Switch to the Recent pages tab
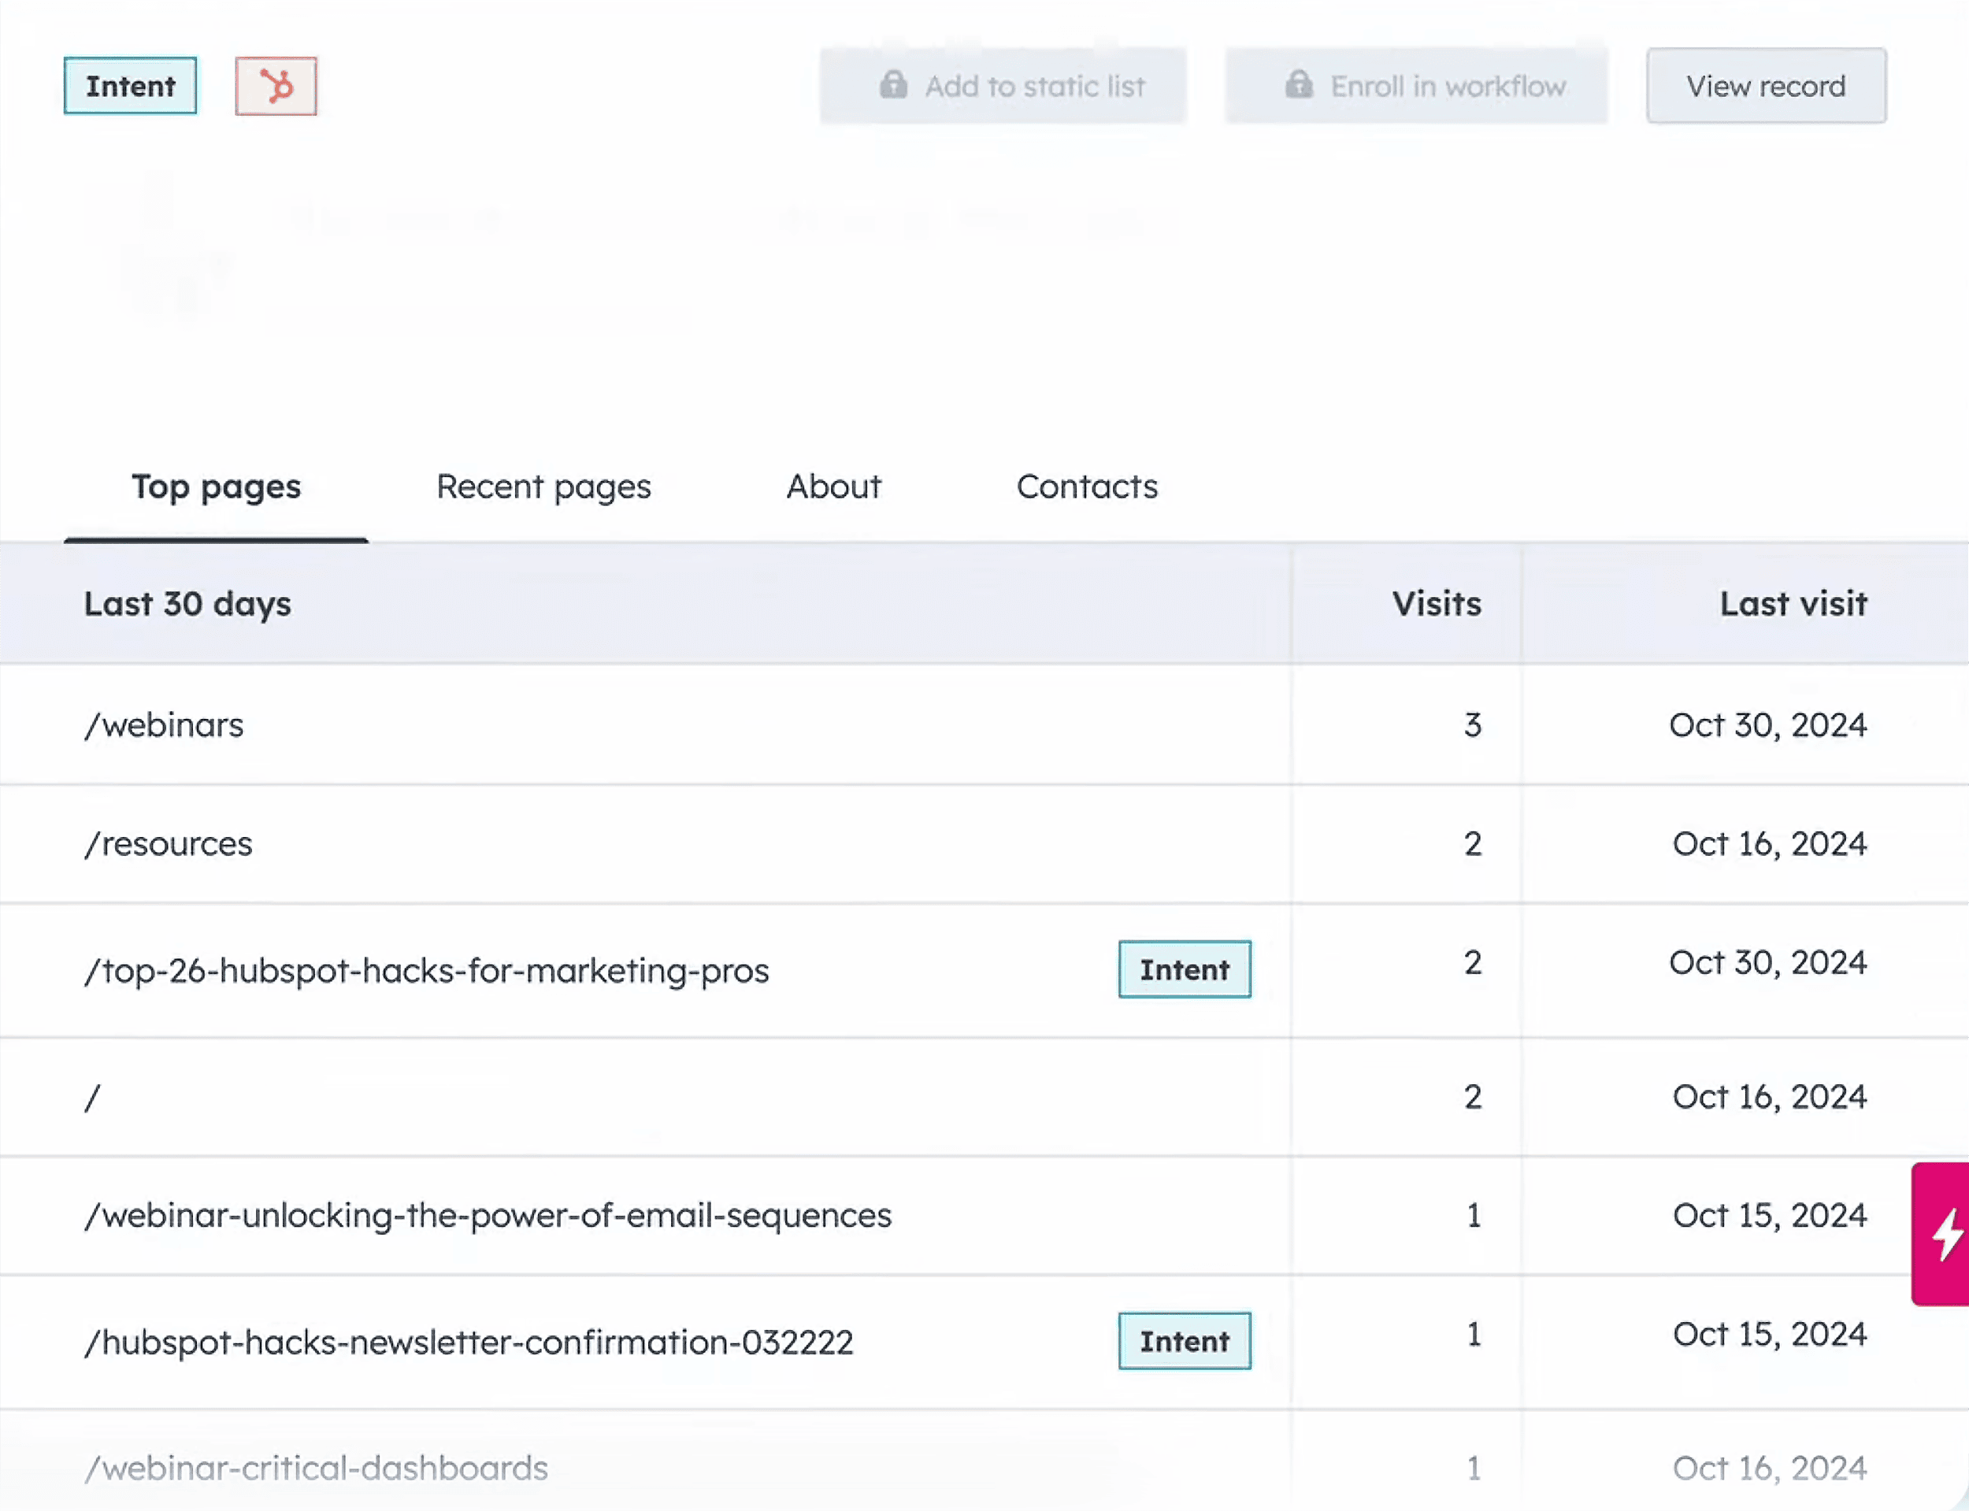Screen dimensions: 1969x1511 click(x=543, y=487)
